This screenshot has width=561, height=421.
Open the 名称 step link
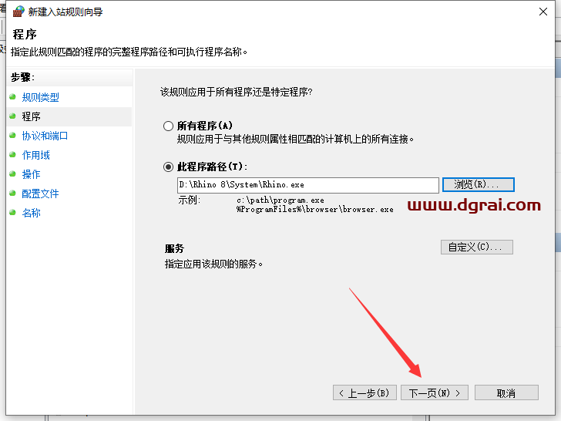coord(31,213)
